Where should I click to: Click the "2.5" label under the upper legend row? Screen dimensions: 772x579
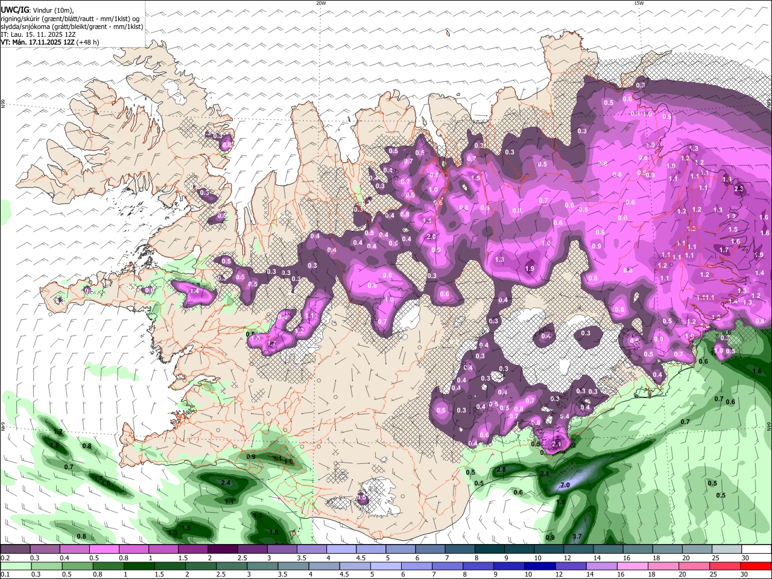(242, 558)
